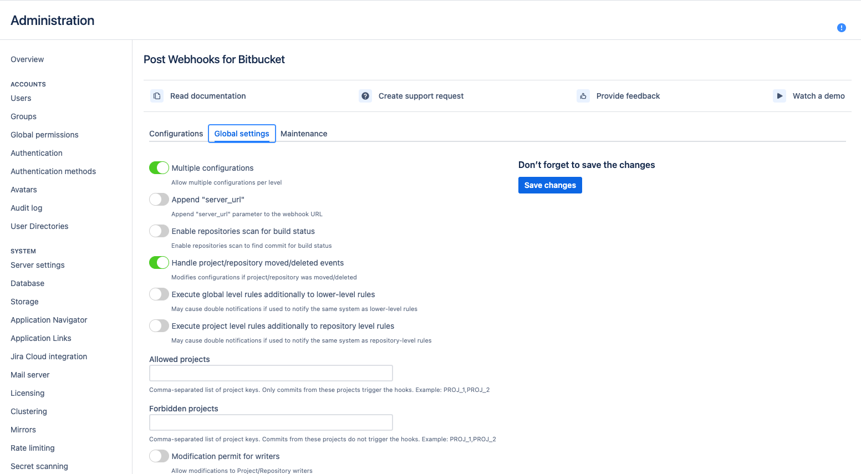Go to Global permissions in sidebar
Image resolution: width=861 pixels, height=474 pixels.
[44, 135]
